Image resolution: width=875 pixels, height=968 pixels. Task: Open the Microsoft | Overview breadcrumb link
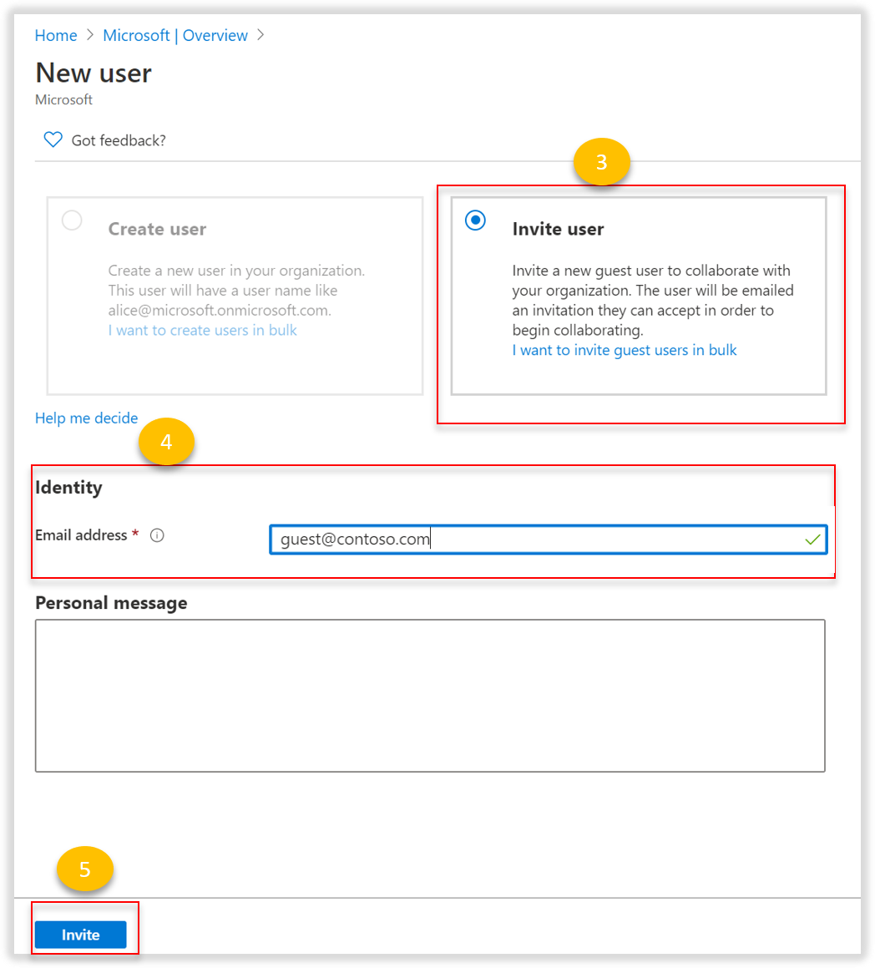point(175,35)
